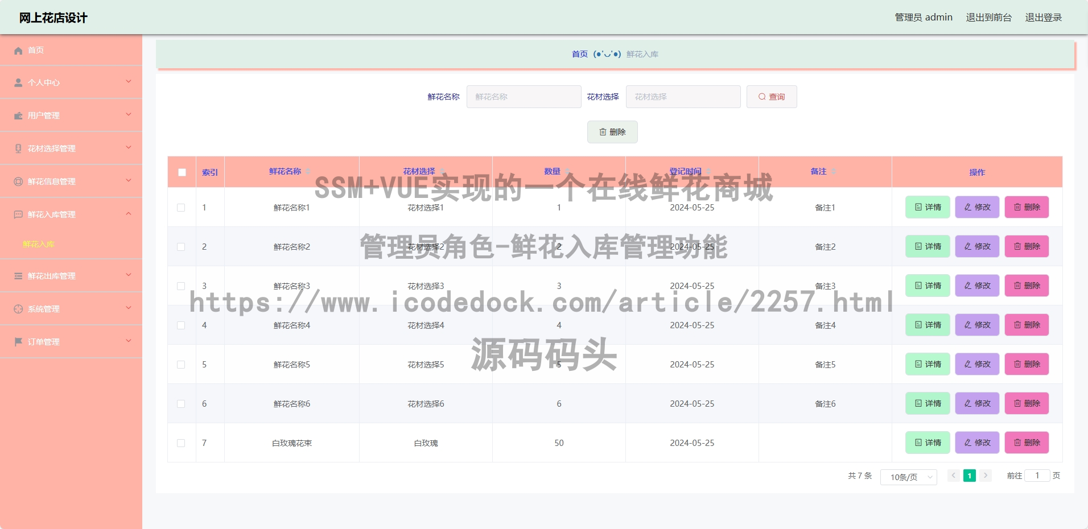The image size is (1088, 529).
Task: Open 系统管理 menu label
Action: coord(44,309)
